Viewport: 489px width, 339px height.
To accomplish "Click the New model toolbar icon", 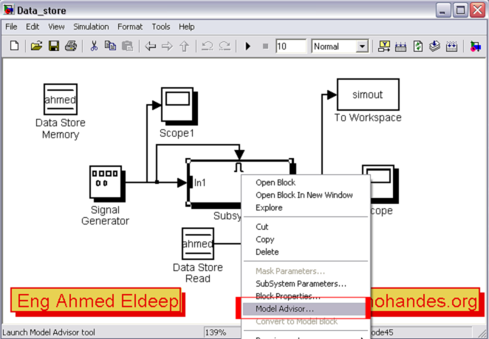I will [x=14, y=47].
